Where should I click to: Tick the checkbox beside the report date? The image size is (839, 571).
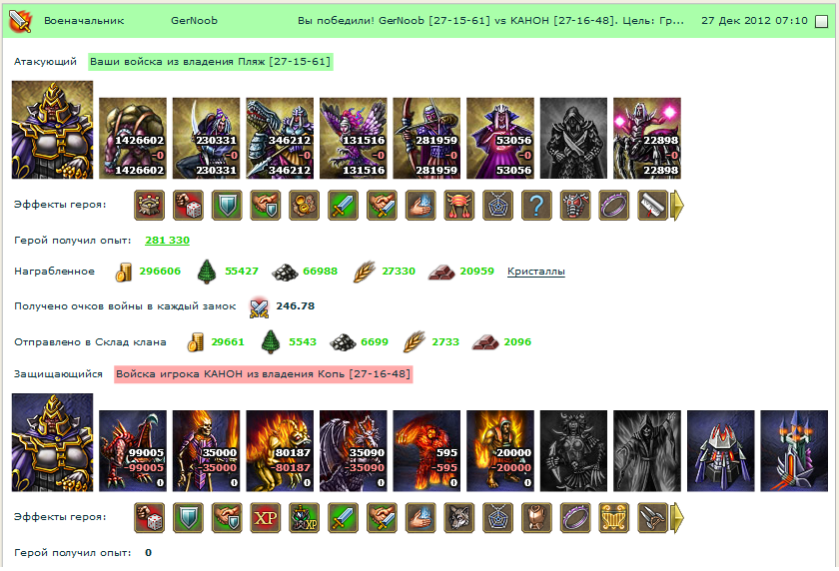click(821, 21)
